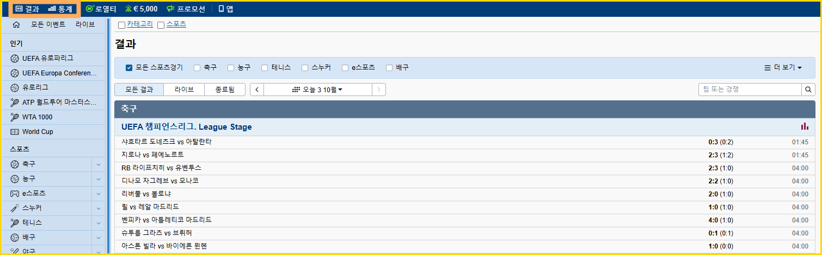The height and width of the screenshot is (255, 822).
Task: Check the 스누커 filter checkbox
Action: 305,68
